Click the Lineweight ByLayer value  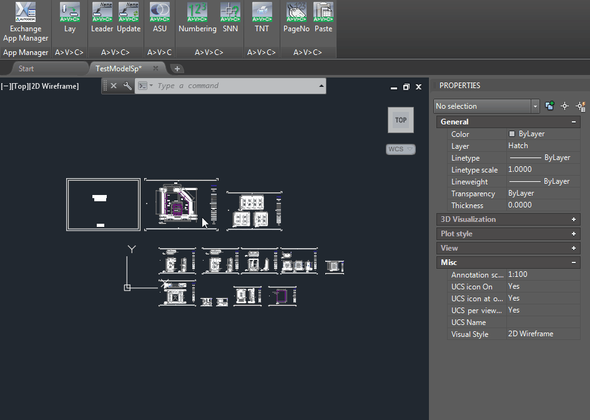tap(543, 181)
